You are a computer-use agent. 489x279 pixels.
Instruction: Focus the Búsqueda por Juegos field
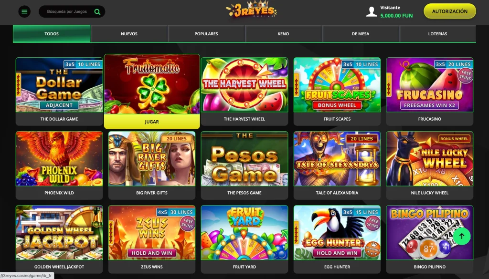[67, 11]
